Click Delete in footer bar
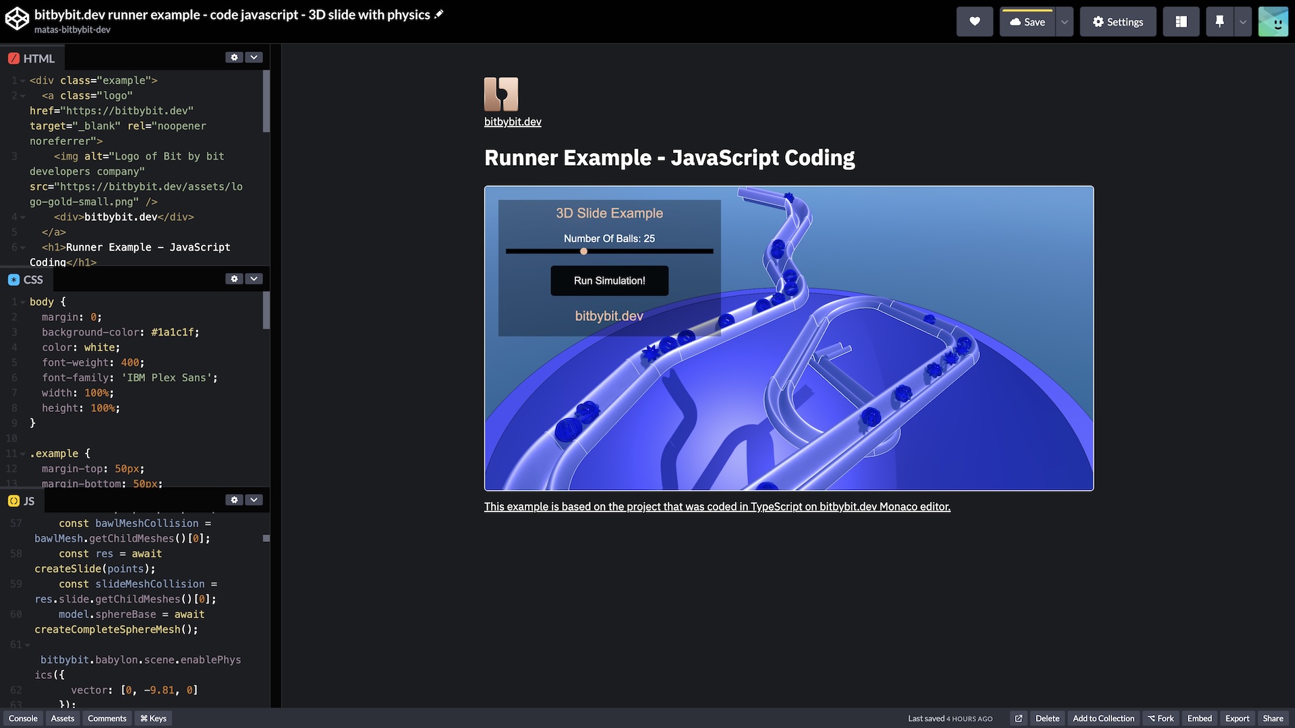The image size is (1295, 728). [1047, 719]
